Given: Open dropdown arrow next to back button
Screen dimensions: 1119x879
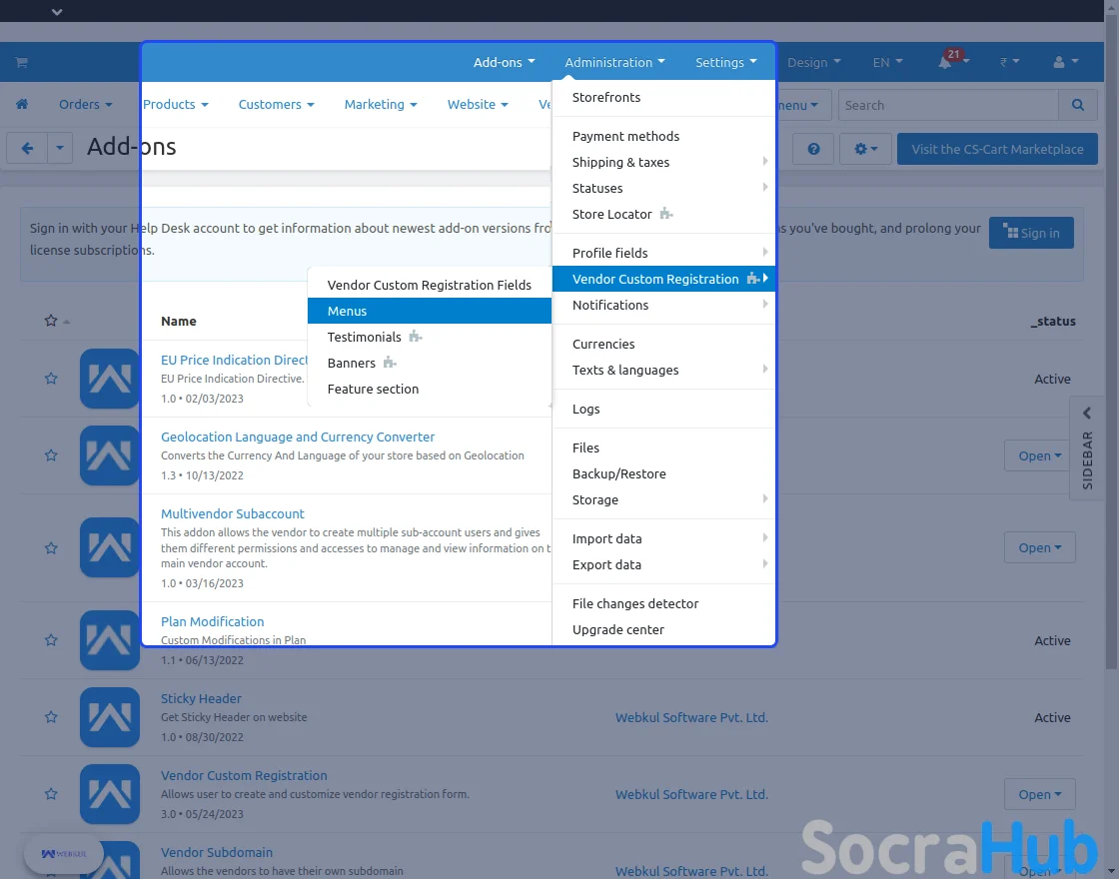Looking at the screenshot, I should pyautogui.click(x=60, y=149).
